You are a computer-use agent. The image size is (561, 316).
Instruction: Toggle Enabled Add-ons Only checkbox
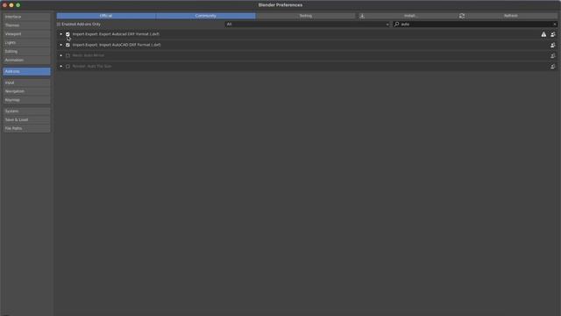(x=59, y=25)
